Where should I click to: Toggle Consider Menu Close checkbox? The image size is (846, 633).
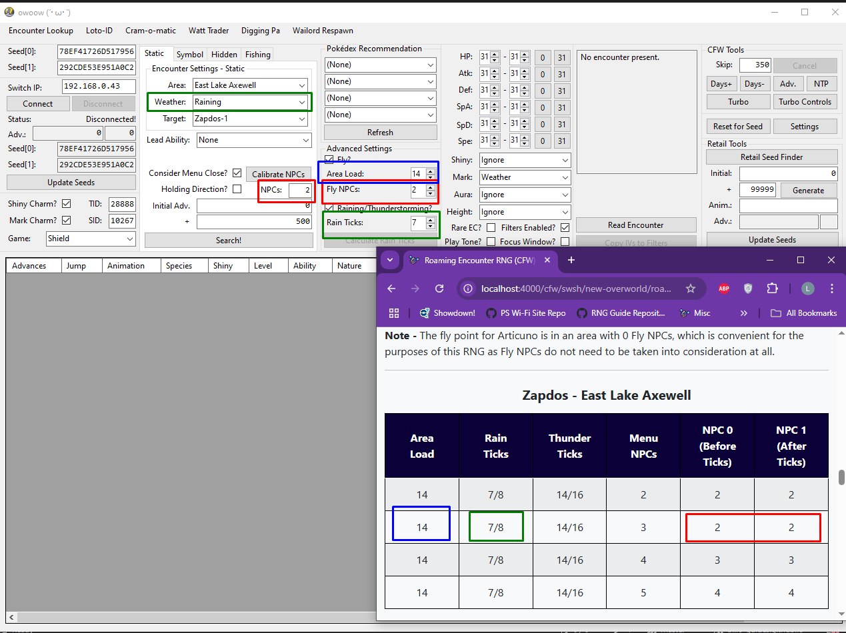[237, 173]
